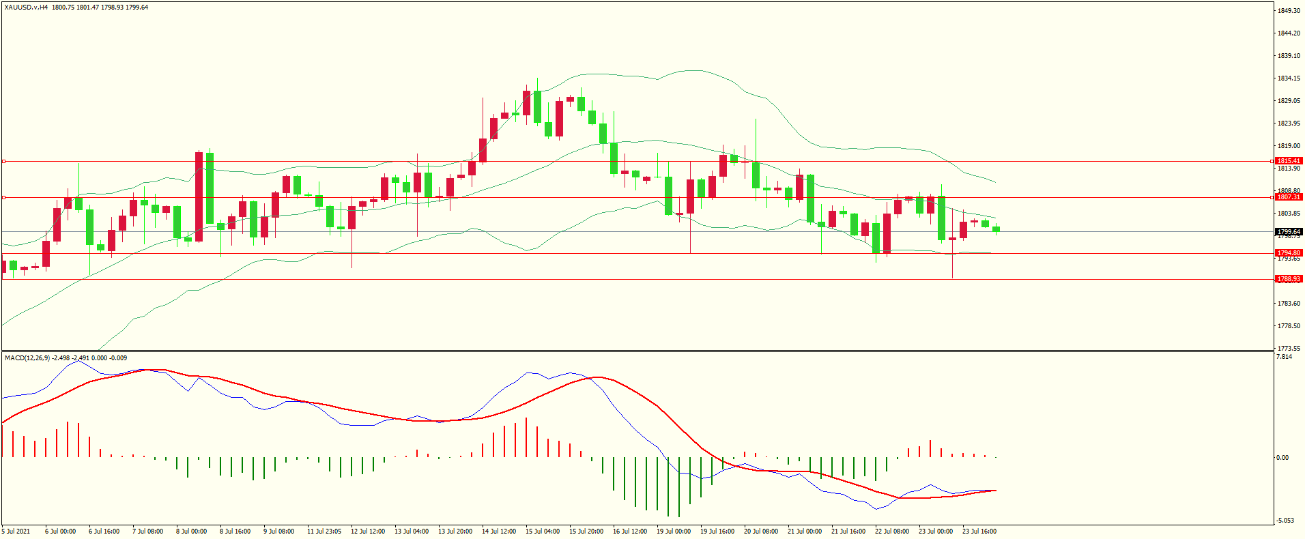The image size is (1305, 539).
Task: Select the red horizontal line at 1815.41
Action: tap(614, 162)
